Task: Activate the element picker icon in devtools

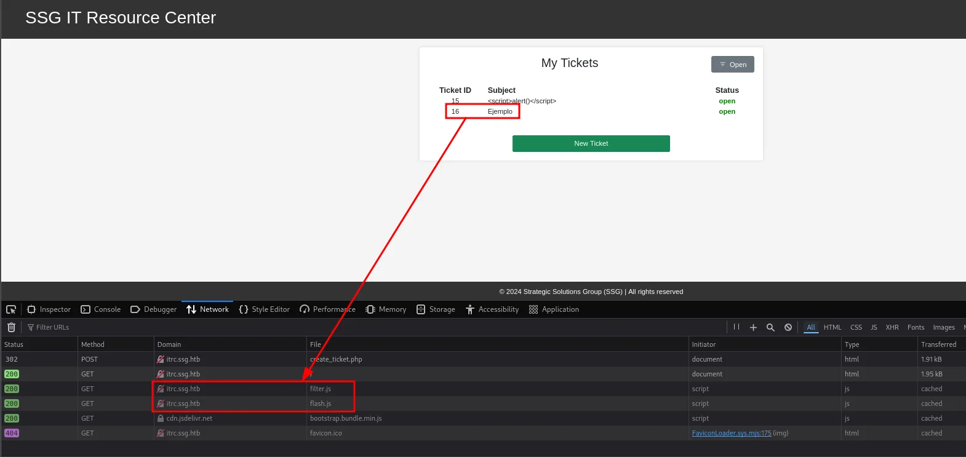Action: tap(11, 309)
